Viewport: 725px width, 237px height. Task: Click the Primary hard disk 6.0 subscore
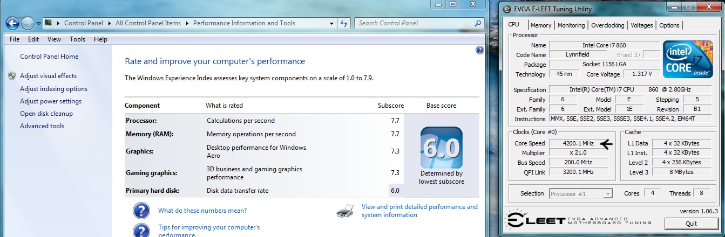click(395, 191)
